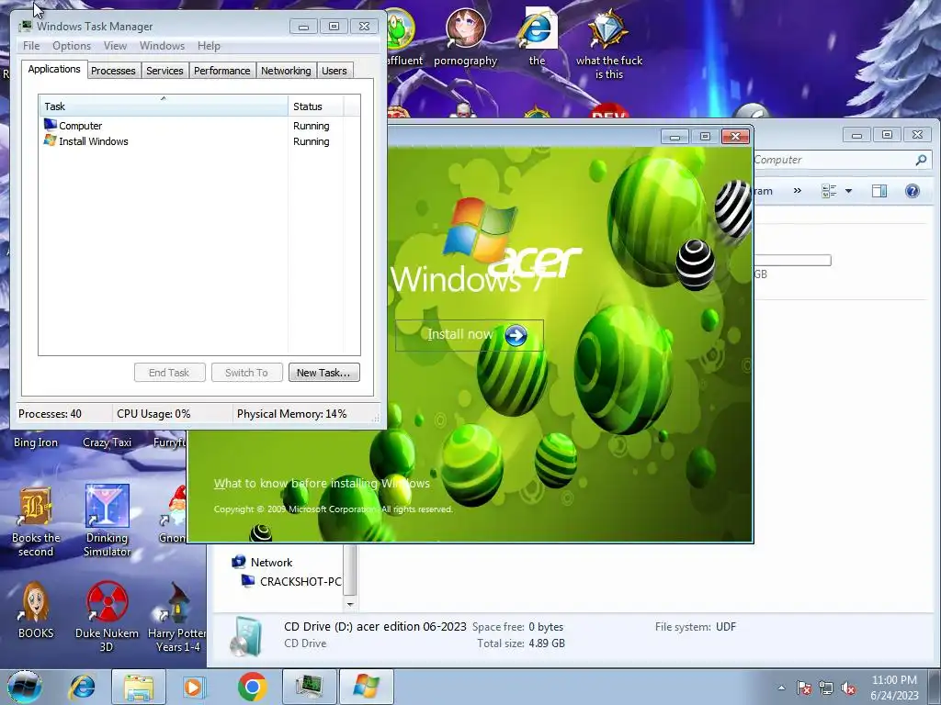Open Windows Explorer from the taskbar
Image resolution: width=941 pixels, height=705 pixels.
[x=139, y=687]
